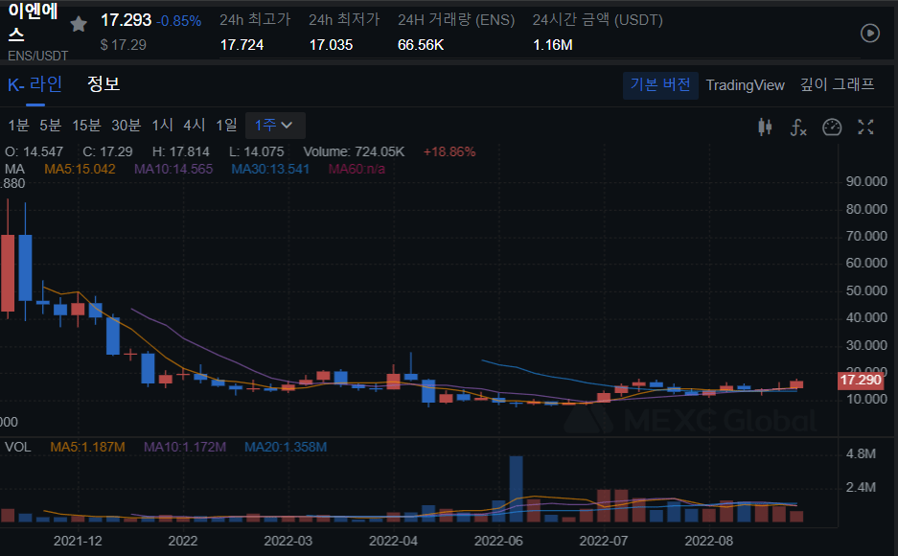The image size is (898, 556).
Task: Click the Volume: 724.05K readout
Action: coord(354,151)
